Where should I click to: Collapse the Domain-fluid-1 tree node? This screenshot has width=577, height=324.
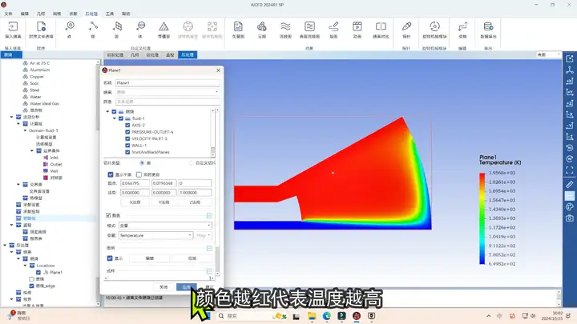coord(25,130)
